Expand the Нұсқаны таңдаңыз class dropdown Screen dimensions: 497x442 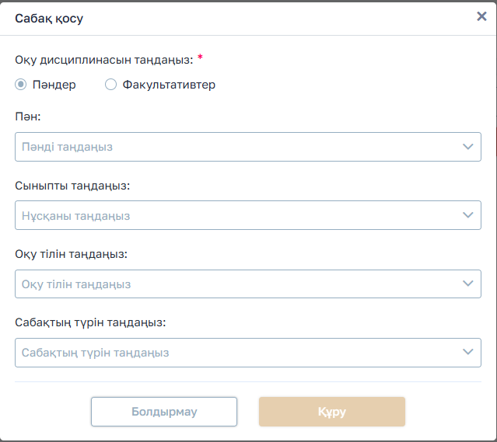(233, 215)
